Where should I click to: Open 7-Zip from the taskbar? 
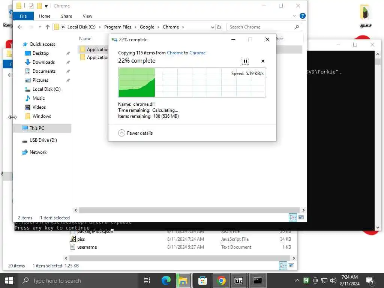tap(238, 280)
